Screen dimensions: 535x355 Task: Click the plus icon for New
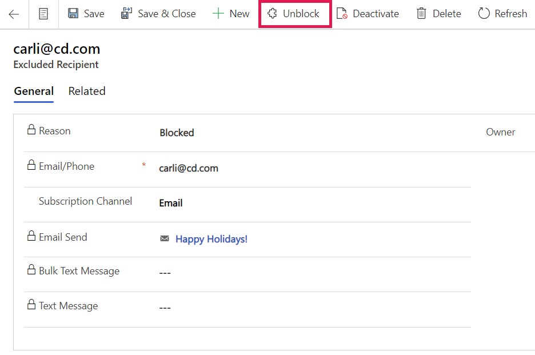point(218,14)
